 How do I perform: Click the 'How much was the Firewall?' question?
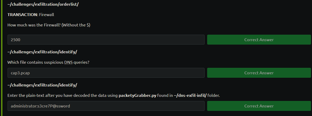pyautogui.click(x=34, y=25)
